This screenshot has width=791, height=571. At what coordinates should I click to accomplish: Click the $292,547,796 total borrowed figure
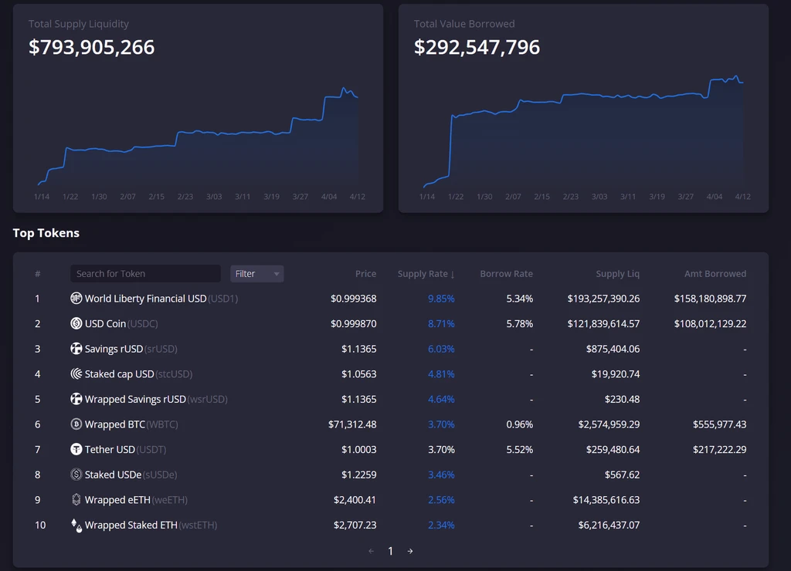coord(477,47)
